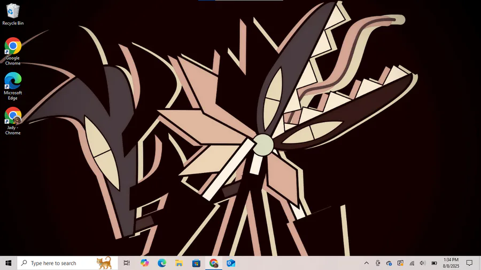Viewport: 481px width, 270px height.
Task: Check the battery status icon
Action: (x=434, y=263)
